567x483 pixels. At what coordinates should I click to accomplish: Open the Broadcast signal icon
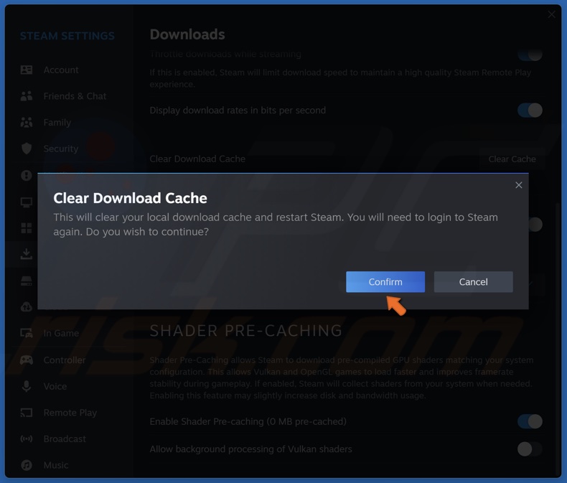pyautogui.click(x=27, y=439)
